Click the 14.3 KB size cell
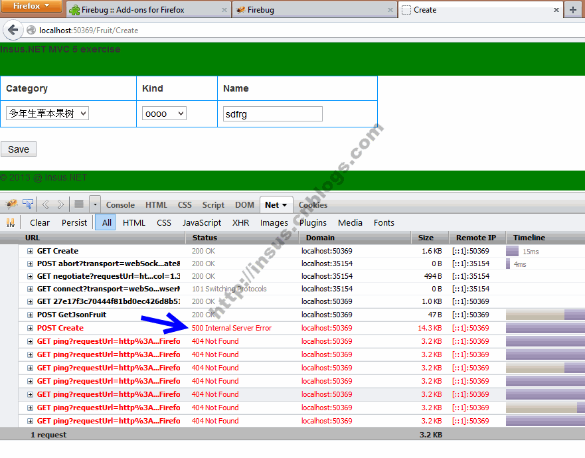The image size is (585, 458). (x=430, y=328)
